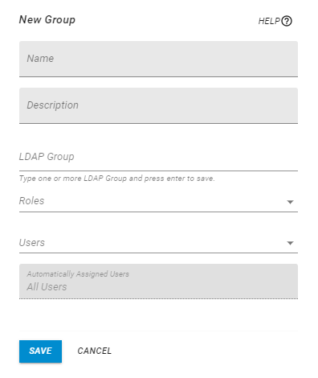Click the question mark help icon
This screenshot has width=318, height=378.
point(287,21)
